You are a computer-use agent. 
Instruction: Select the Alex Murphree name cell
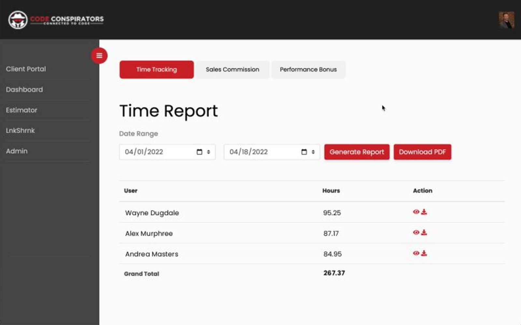point(149,233)
